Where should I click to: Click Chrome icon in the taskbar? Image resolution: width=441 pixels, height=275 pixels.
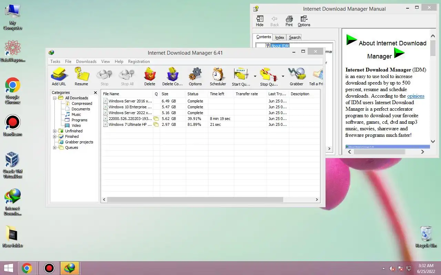click(27, 268)
